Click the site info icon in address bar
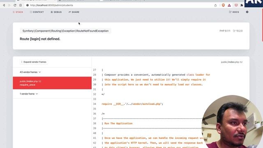263x148 pixels. 28,5
